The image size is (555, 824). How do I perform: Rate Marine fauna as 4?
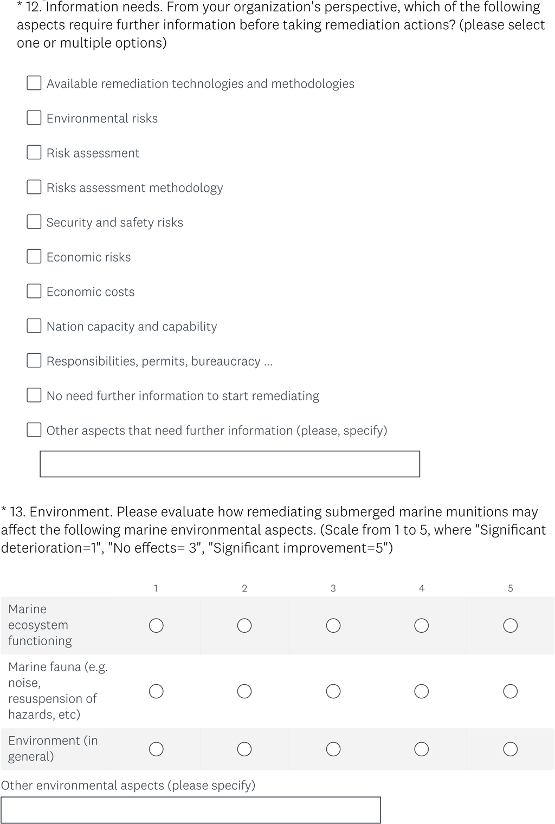pyautogui.click(x=422, y=691)
